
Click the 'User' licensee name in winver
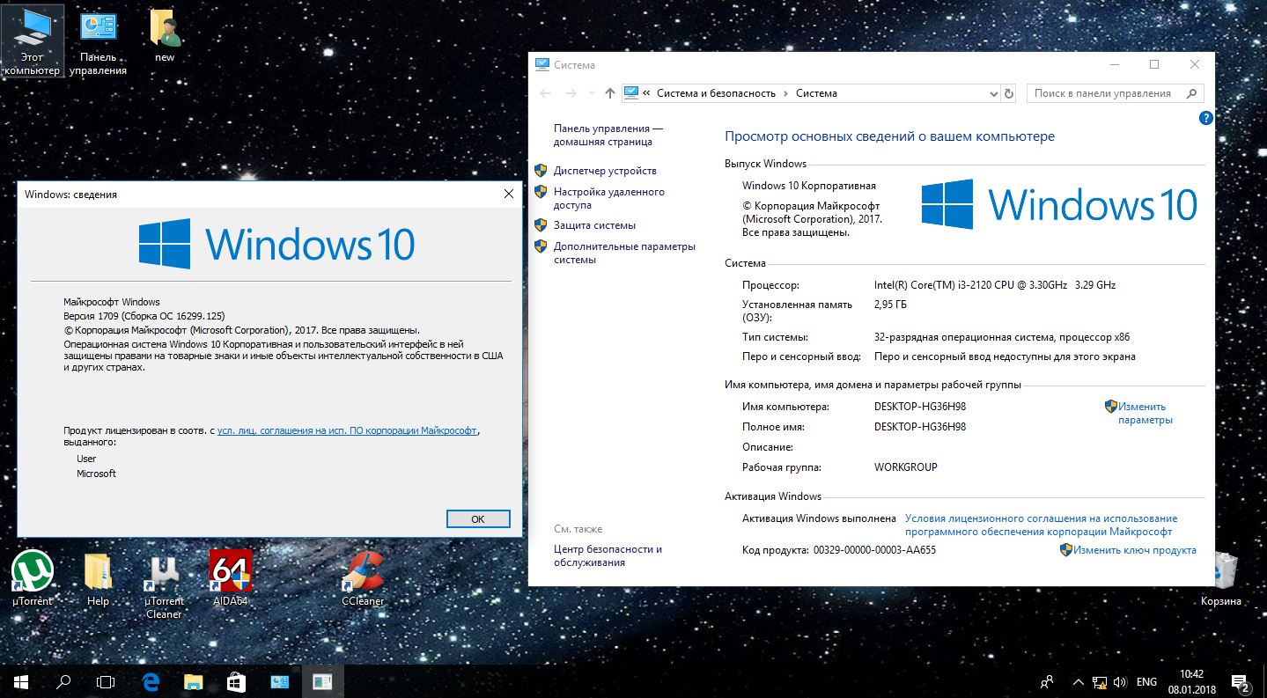(86, 459)
